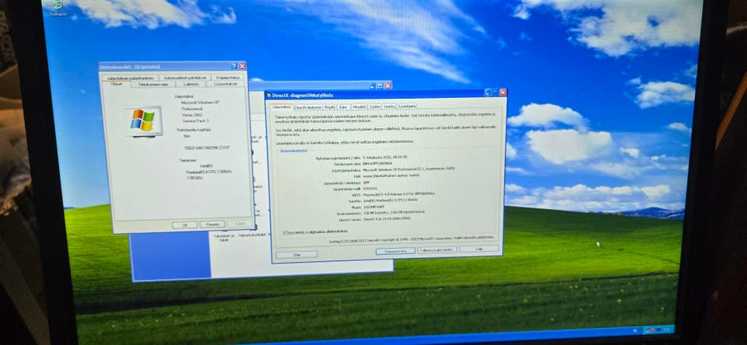Switch to the Tietokoneen nimi tab
747x345 pixels.
click(x=153, y=84)
